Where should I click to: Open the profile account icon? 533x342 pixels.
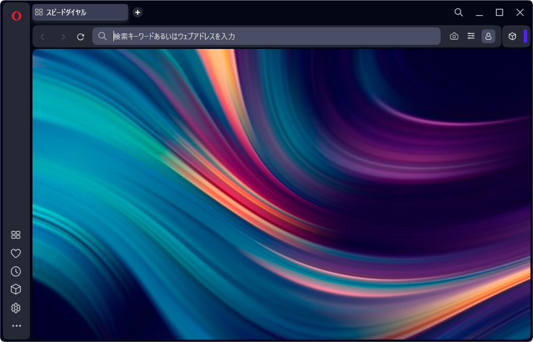click(488, 37)
